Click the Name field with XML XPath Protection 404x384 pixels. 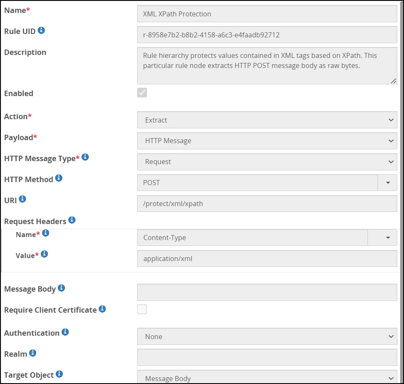click(267, 14)
